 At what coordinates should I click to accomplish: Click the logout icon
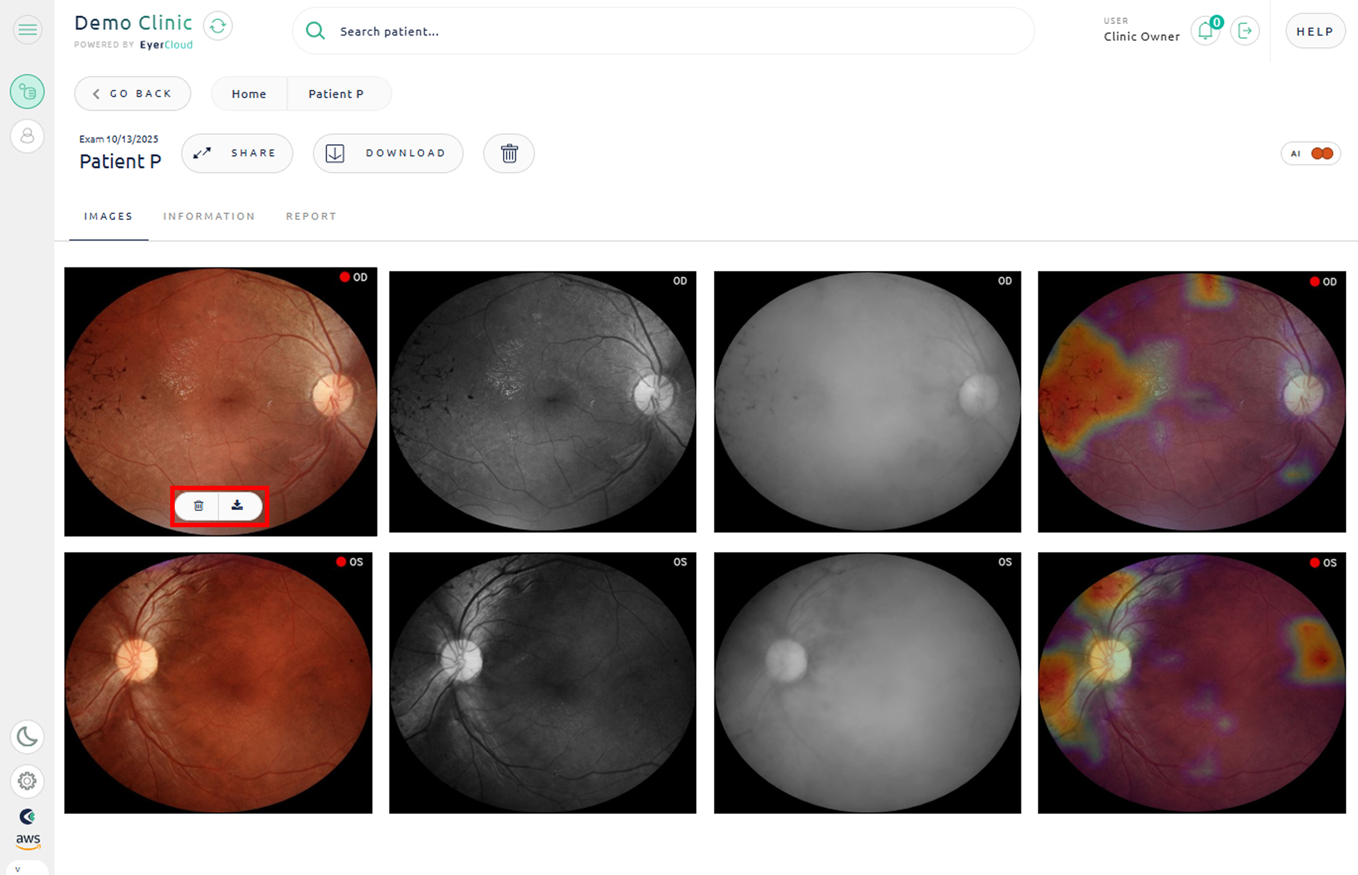coord(1245,31)
